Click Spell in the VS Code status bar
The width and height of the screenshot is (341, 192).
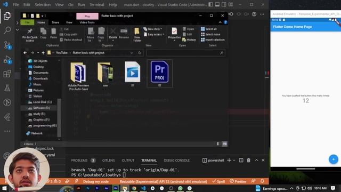[218, 181]
